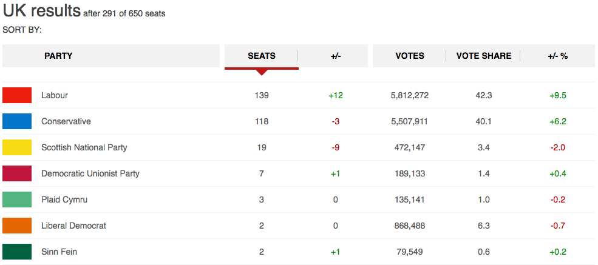This screenshot has height=265, width=598.
Task: Click the Conservative blue color swatch
Action: pos(17,121)
